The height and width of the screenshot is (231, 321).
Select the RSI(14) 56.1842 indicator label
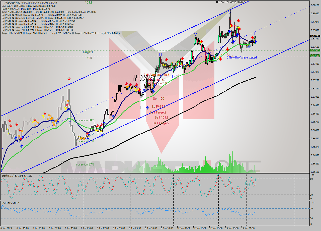(x=10, y=203)
